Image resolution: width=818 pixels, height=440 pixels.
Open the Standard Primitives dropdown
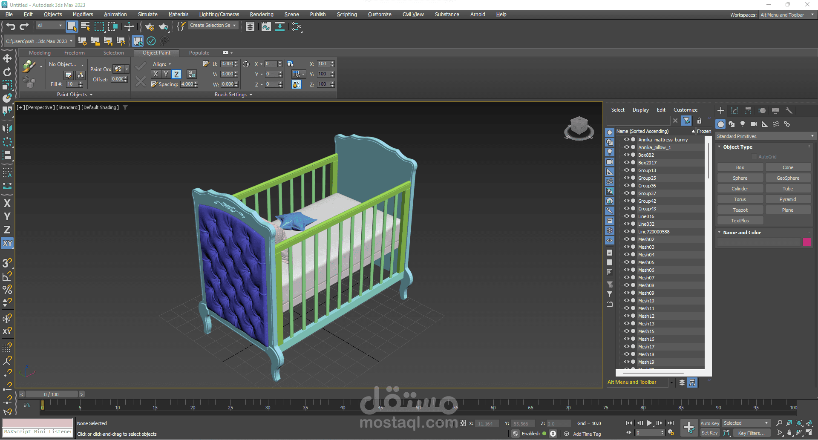(765, 136)
